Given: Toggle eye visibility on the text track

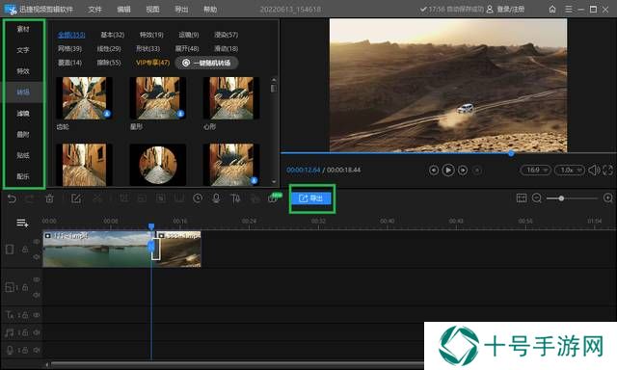Looking at the screenshot, I should [x=37, y=315].
